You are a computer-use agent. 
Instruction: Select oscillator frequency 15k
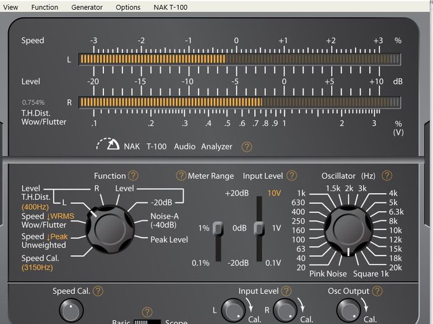click(395, 249)
